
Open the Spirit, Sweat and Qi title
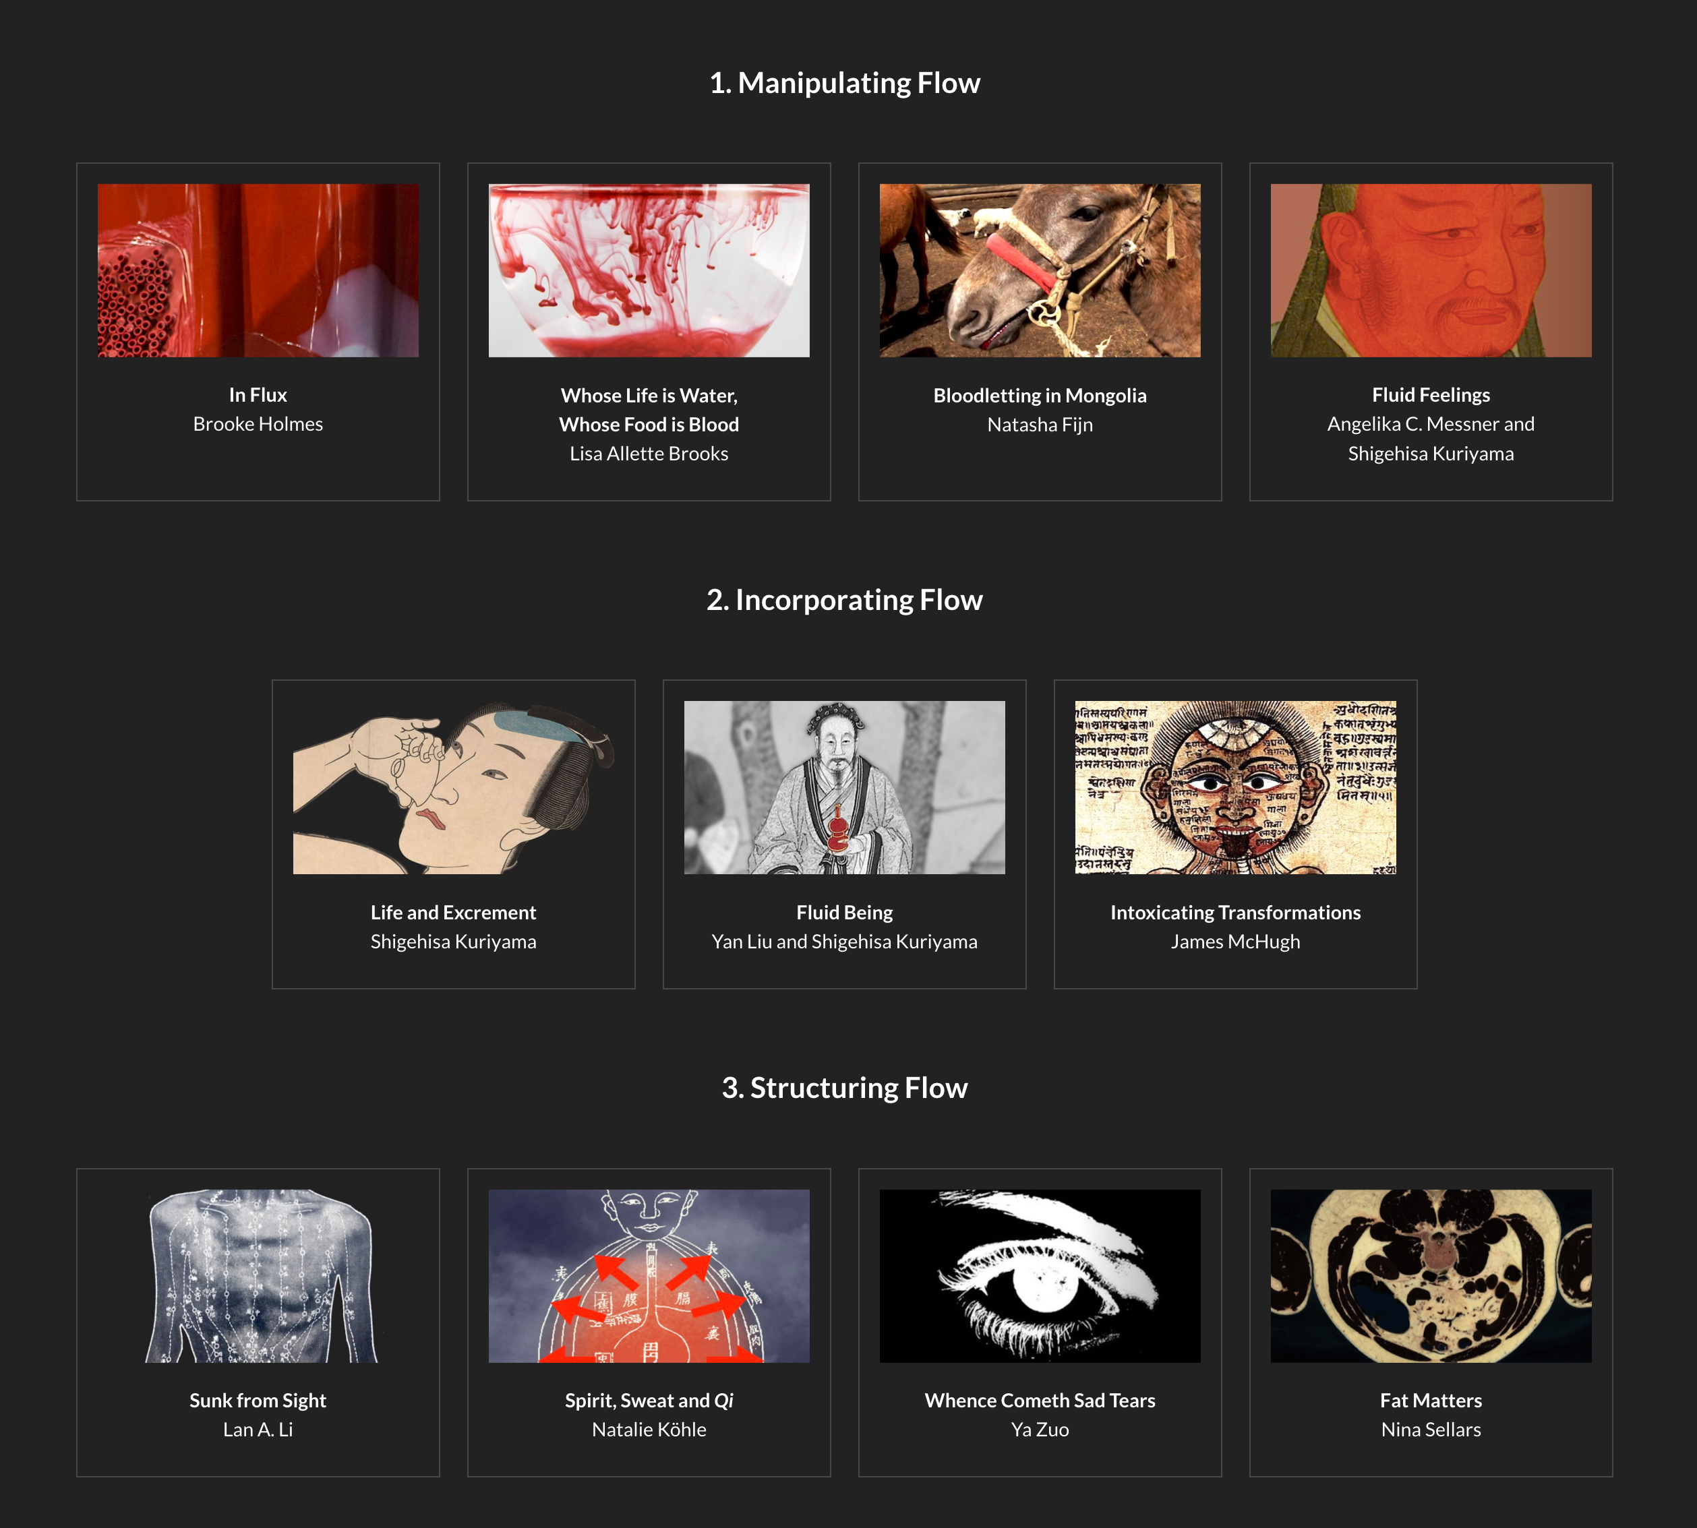click(649, 1401)
